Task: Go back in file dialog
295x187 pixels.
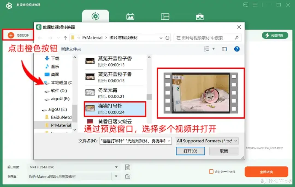Action: click(x=40, y=38)
